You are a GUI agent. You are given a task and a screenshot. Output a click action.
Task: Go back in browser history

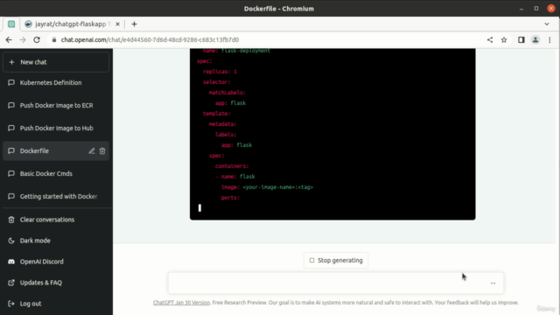coord(9,40)
